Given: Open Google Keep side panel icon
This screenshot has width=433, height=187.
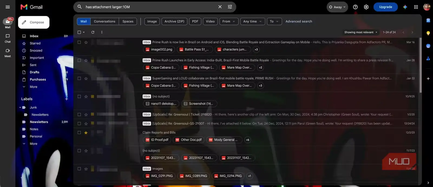Looking at the screenshot, I should 428,33.
